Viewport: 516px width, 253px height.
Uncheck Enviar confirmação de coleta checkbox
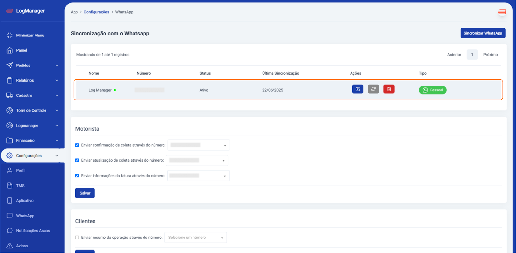(x=77, y=145)
